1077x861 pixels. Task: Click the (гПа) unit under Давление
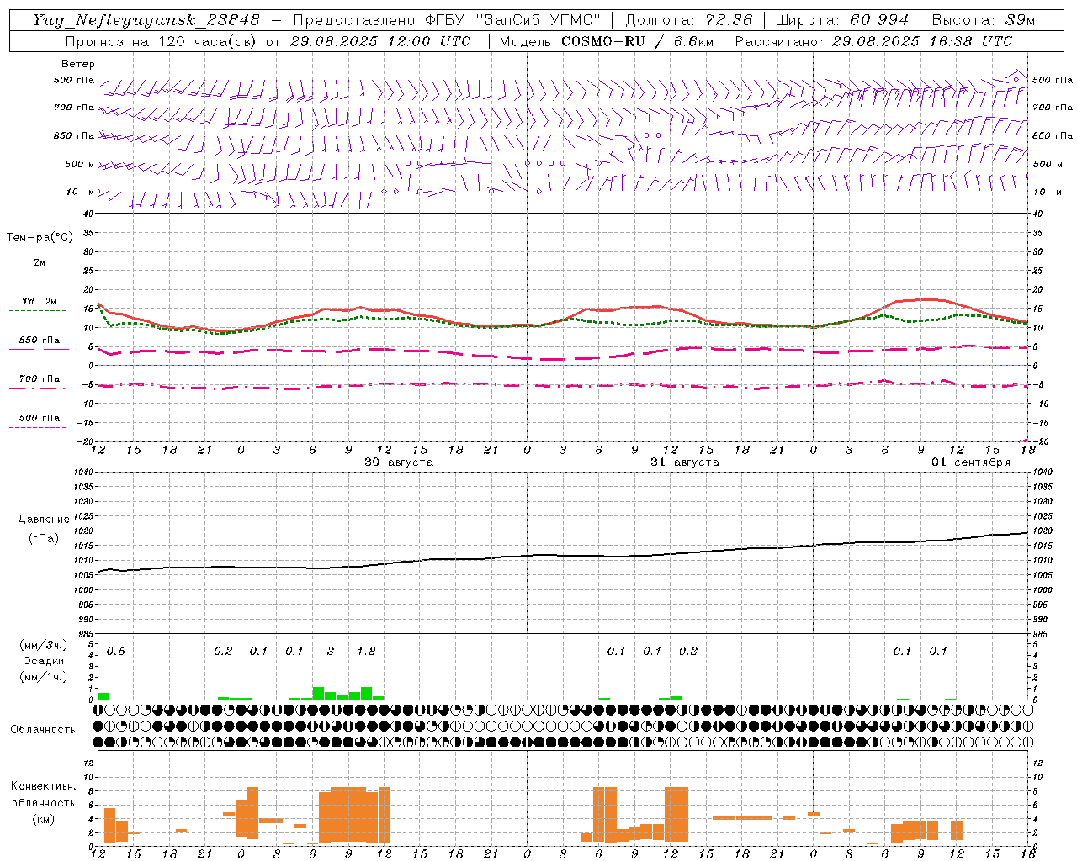pos(44,538)
